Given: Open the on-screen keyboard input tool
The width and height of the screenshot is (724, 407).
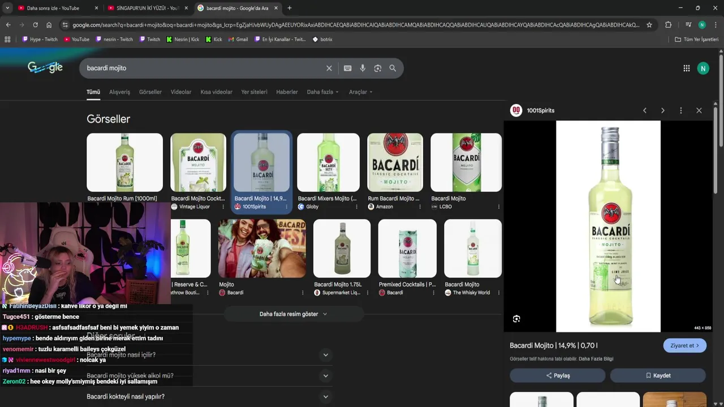Looking at the screenshot, I should click(348, 68).
